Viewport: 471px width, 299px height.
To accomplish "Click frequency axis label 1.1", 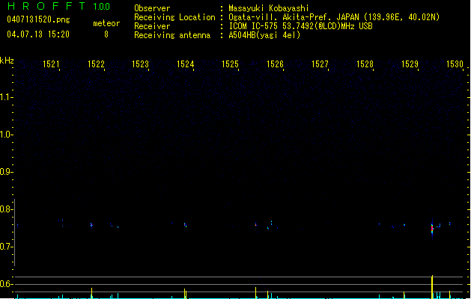I will [x=6, y=97].
